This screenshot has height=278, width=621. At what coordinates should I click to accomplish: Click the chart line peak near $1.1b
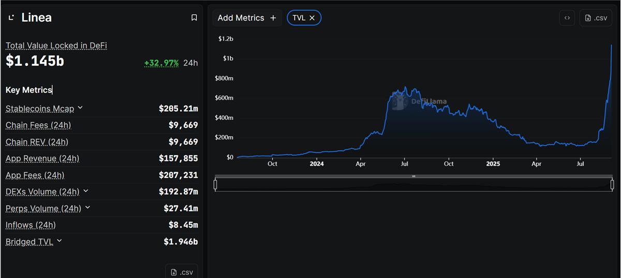pyautogui.click(x=612, y=46)
